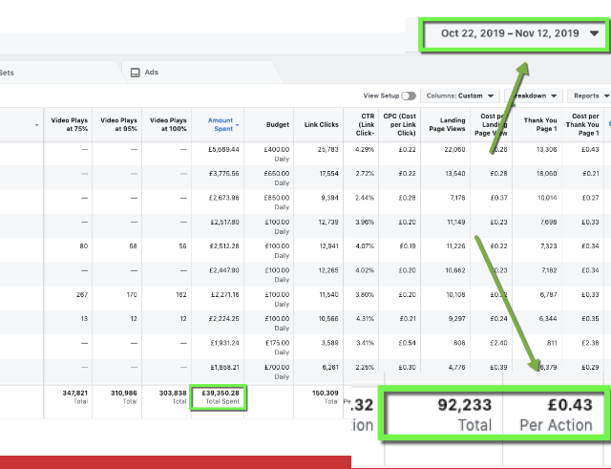Click the £39,350.28 Total Spent cell
611x469 pixels.
[219, 397]
